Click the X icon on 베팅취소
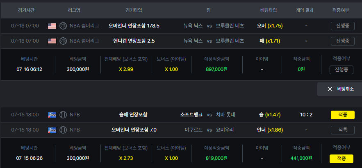 click(x=330, y=89)
